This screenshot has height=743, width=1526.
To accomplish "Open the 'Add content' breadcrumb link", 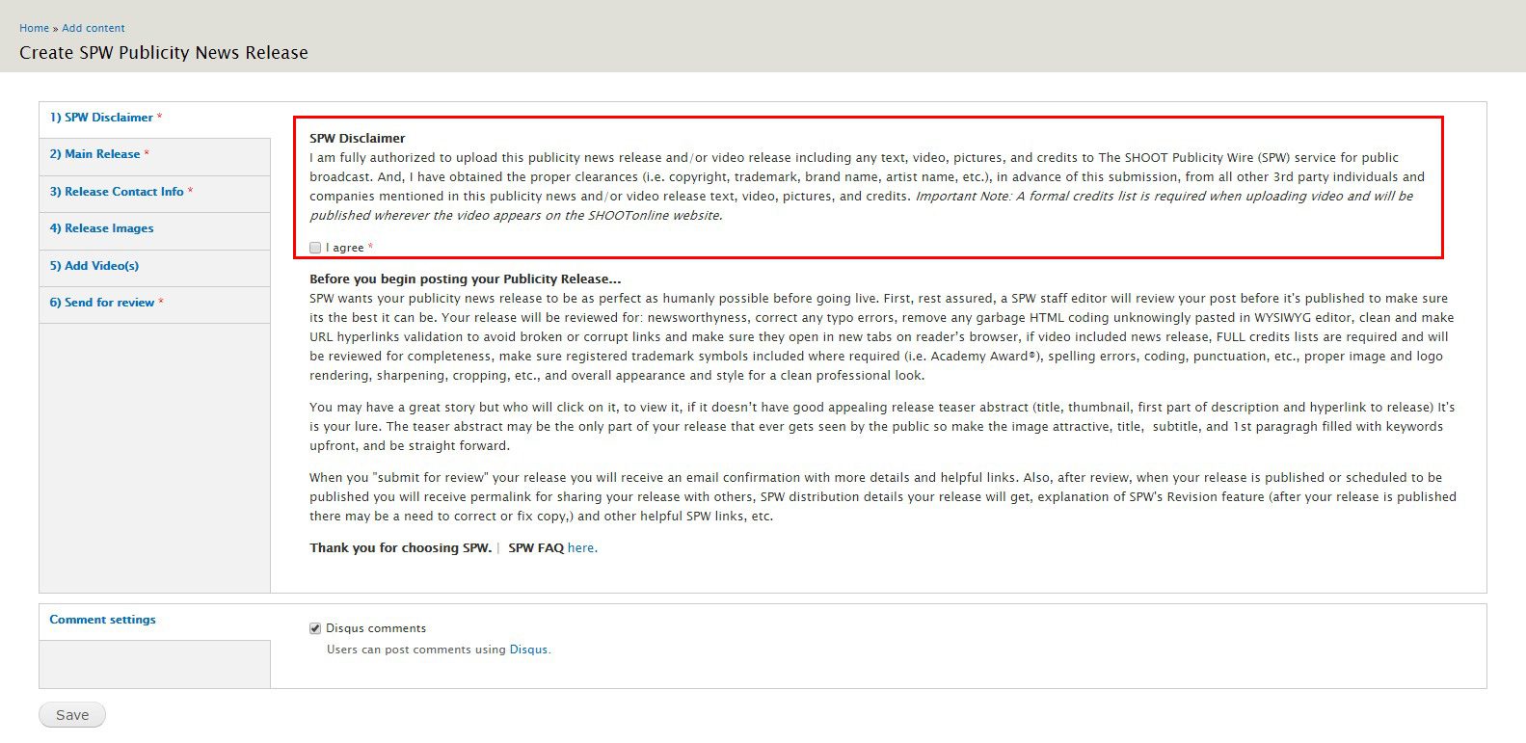I will coord(94,28).
